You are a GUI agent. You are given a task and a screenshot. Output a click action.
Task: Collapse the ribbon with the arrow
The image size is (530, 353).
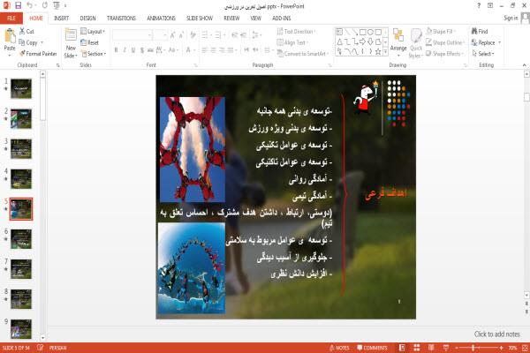point(524,65)
